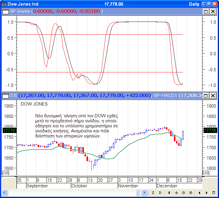This screenshot has height=198, width=219.
Task: Close the DJI price pane
Action: coord(213,95)
